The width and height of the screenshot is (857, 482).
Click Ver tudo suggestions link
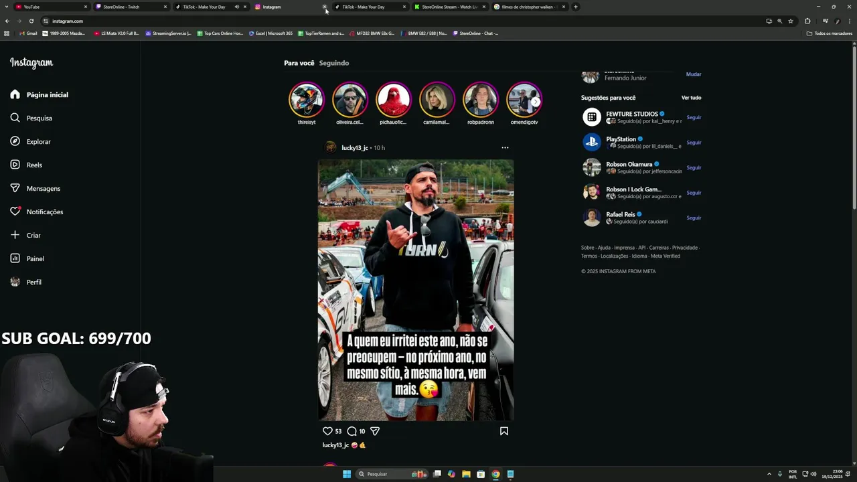pos(692,98)
